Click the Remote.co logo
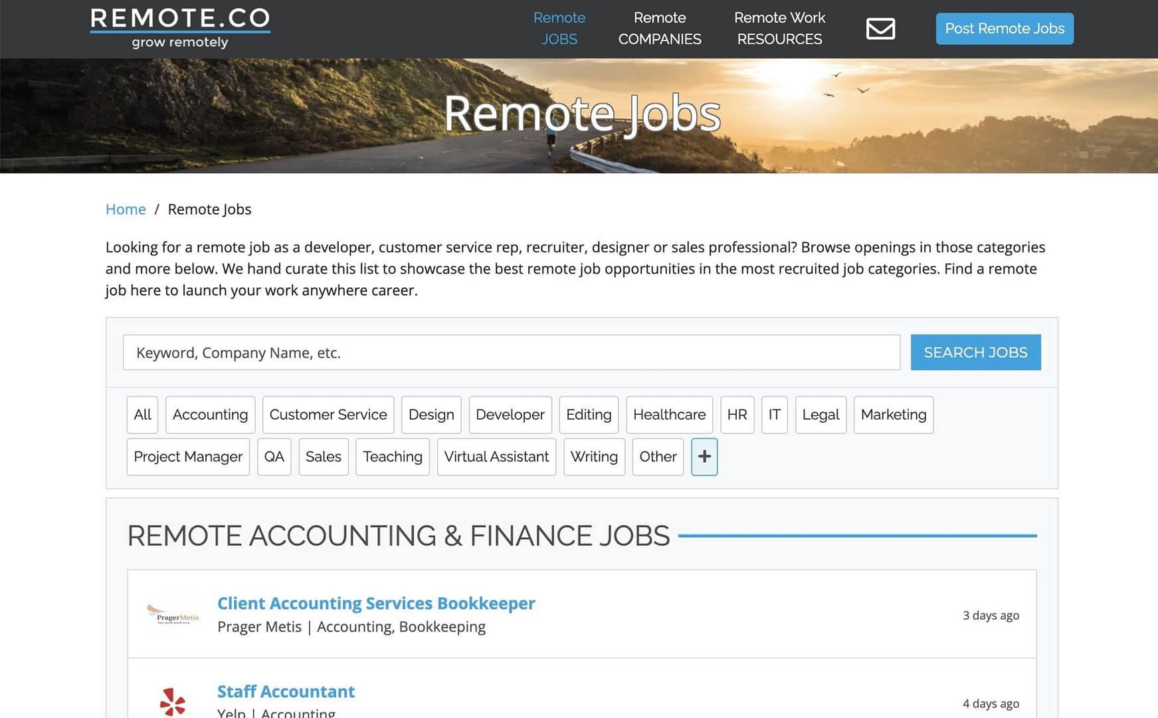Image resolution: width=1158 pixels, height=718 pixels. [x=180, y=29]
